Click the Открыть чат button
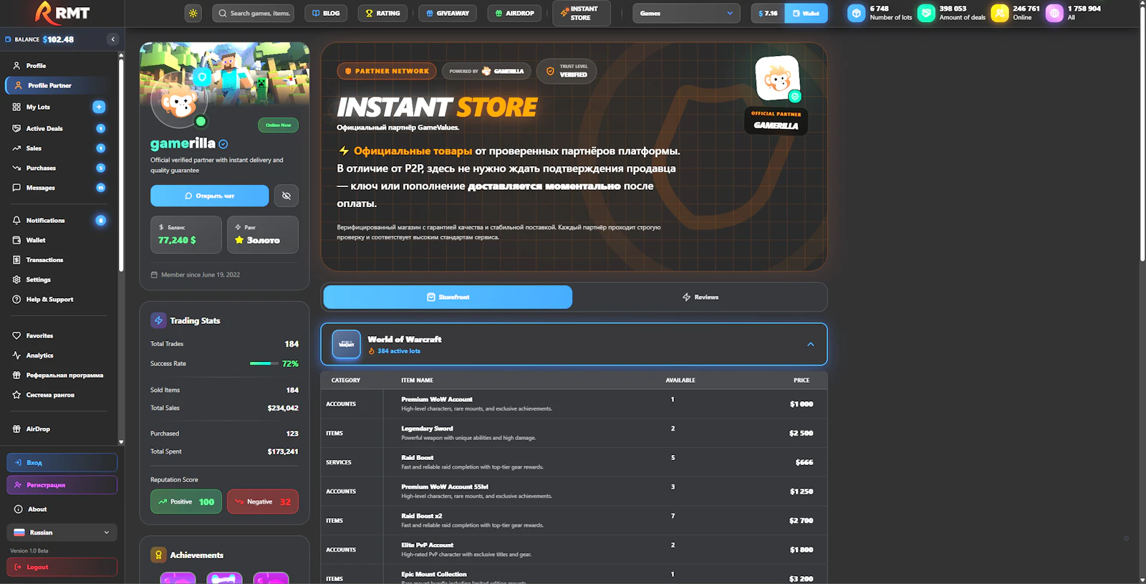 pyautogui.click(x=210, y=196)
